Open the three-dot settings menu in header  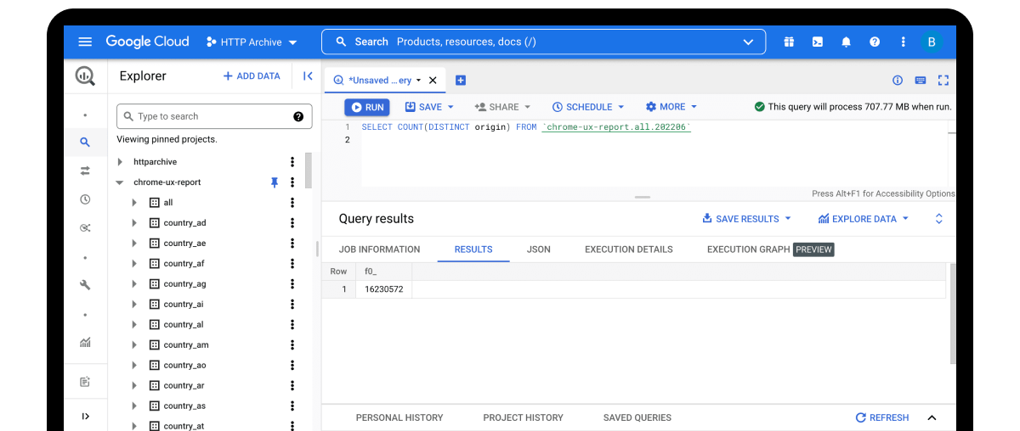tap(903, 42)
